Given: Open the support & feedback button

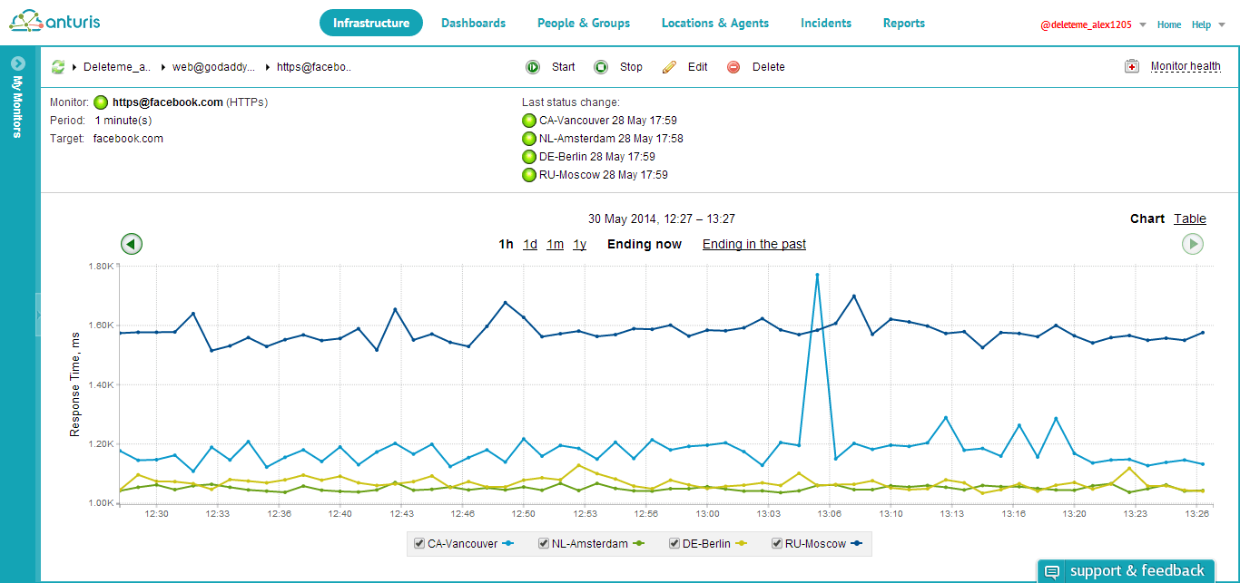Looking at the screenshot, I should (1126, 571).
